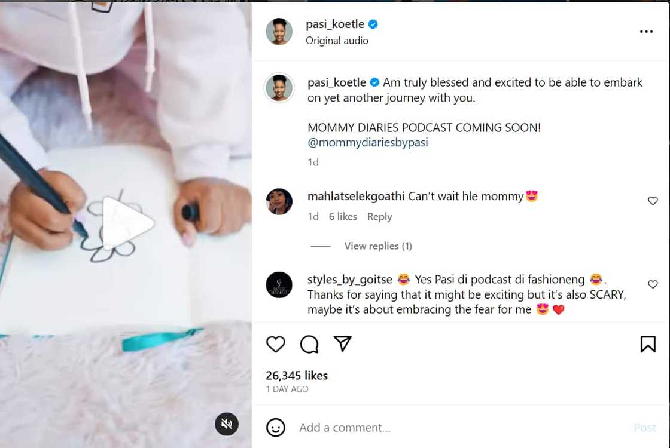Share the post using the paper plane icon

[343, 344]
